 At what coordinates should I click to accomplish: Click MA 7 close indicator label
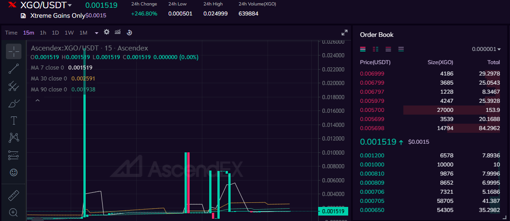click(47, 68)
